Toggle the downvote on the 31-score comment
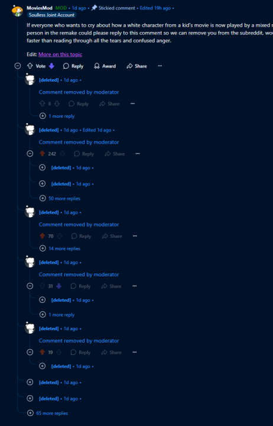The image size is (273, 426). click(x=58, y=286)
